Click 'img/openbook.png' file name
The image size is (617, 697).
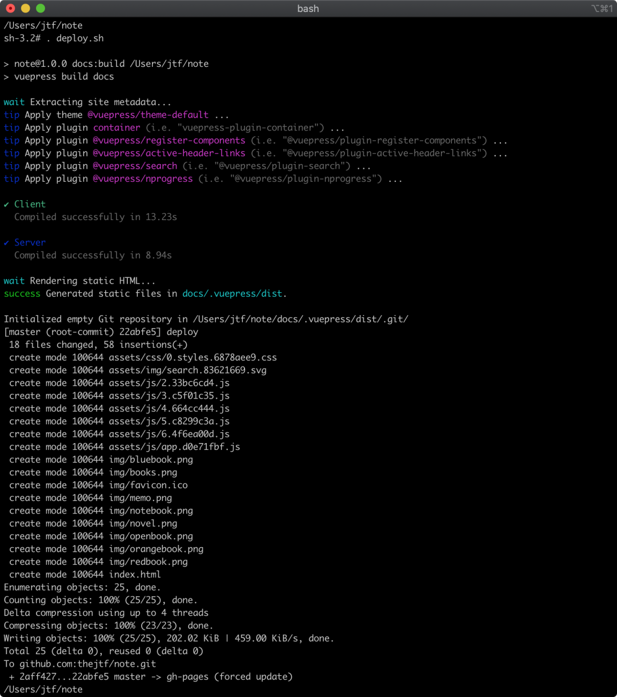(x=151, y=536)
